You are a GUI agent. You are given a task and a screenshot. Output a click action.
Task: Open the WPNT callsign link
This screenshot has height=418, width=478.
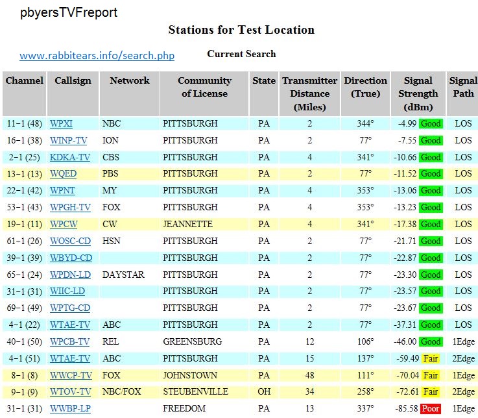[62, 191]
